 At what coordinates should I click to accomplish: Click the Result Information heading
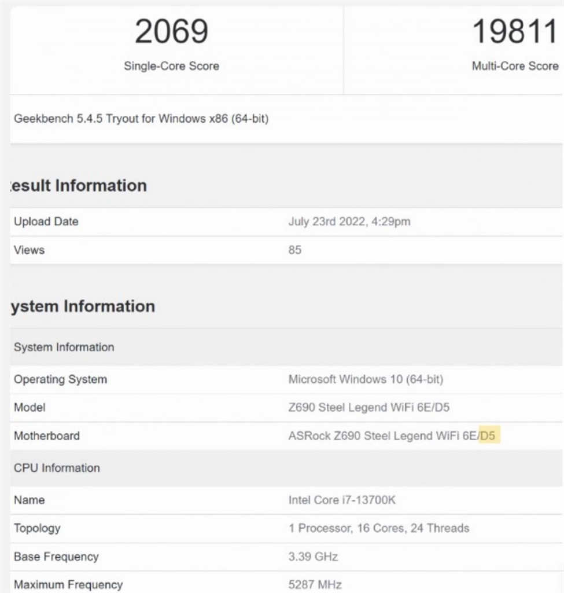(x=79, y=186)
